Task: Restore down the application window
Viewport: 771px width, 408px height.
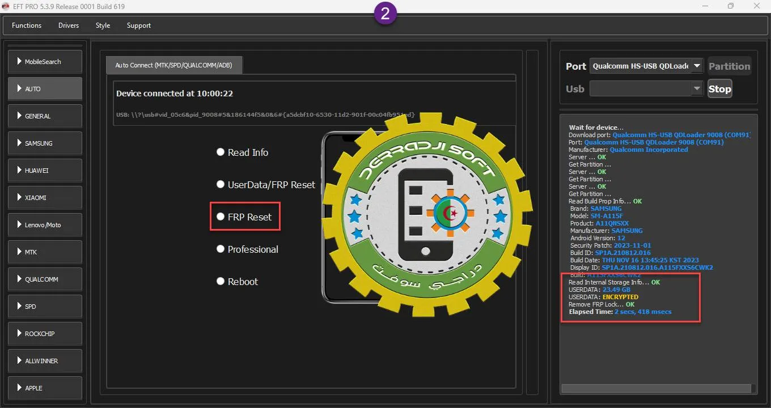Action: click(731, 6)
